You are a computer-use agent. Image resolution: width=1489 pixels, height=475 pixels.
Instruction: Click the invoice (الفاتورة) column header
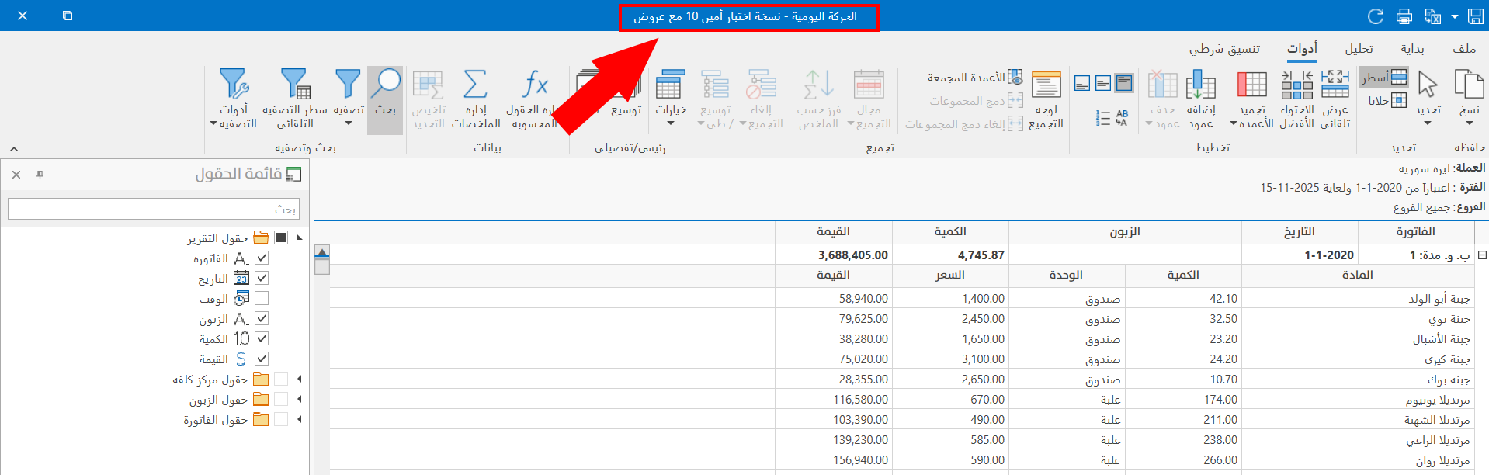[x=1416, y=232]
